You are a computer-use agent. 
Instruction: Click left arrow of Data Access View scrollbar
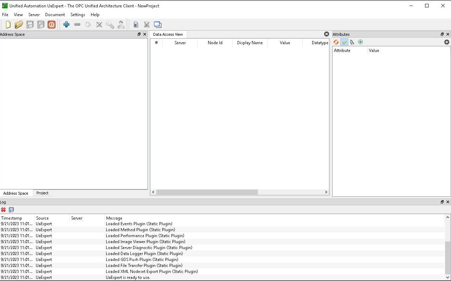153,192
